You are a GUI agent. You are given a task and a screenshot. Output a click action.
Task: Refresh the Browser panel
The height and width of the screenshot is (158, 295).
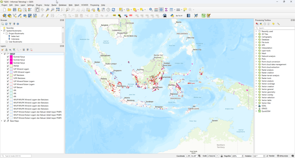[6, 24]
